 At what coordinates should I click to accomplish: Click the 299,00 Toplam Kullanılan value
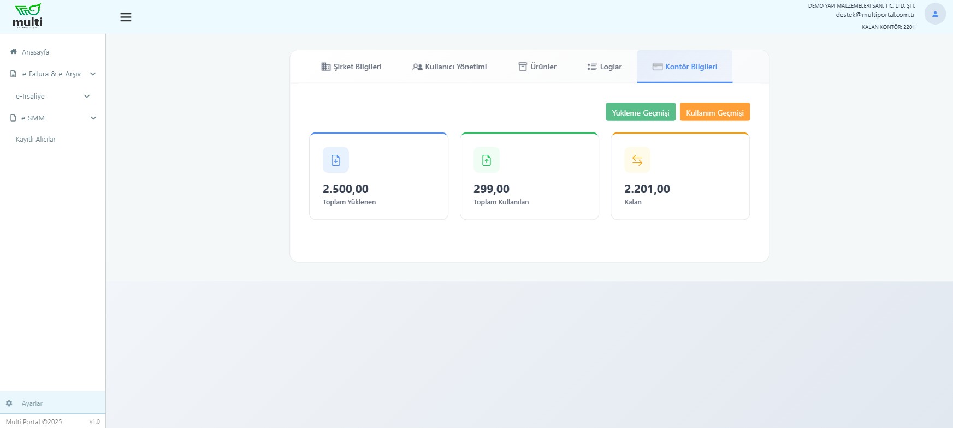point(492,189)
